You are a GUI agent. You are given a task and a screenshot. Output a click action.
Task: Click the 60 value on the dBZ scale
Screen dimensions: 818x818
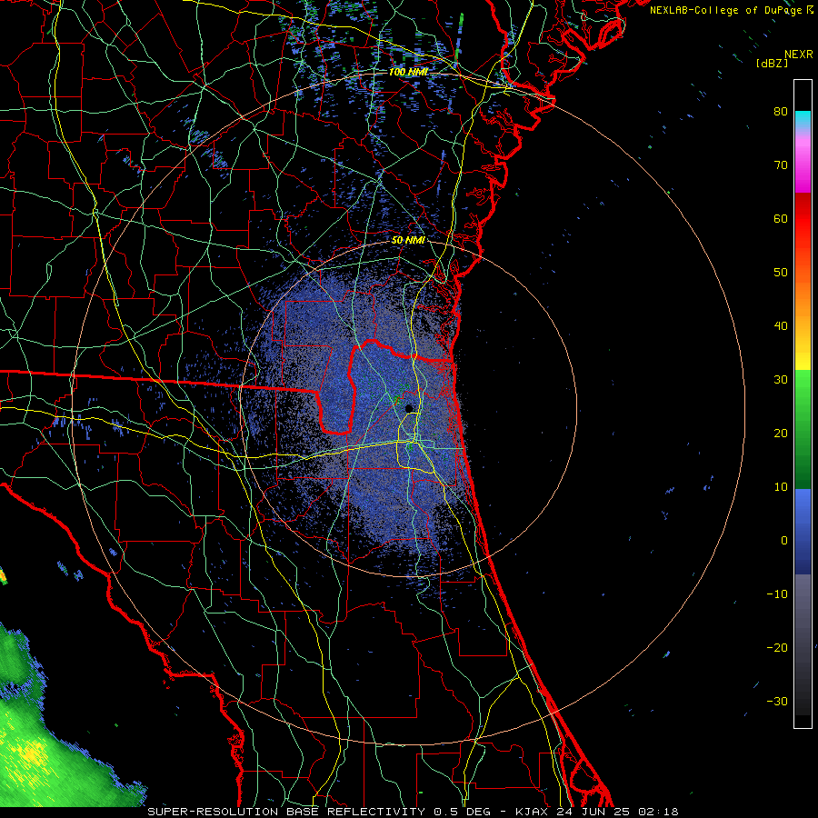[x=781, y=218]
